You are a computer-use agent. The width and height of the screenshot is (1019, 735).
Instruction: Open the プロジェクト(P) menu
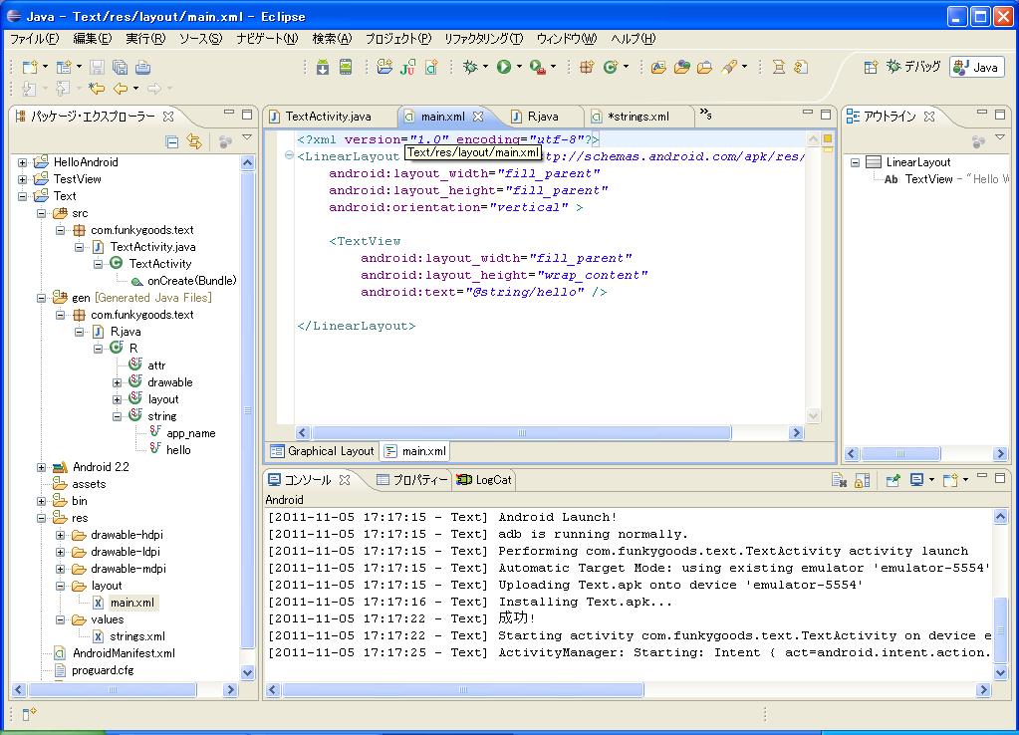[398, 38]
